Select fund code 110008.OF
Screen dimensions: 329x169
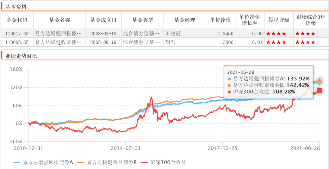(x=17, y=42)
